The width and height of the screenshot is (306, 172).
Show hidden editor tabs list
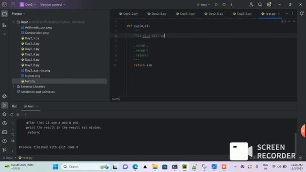(286, 14)
